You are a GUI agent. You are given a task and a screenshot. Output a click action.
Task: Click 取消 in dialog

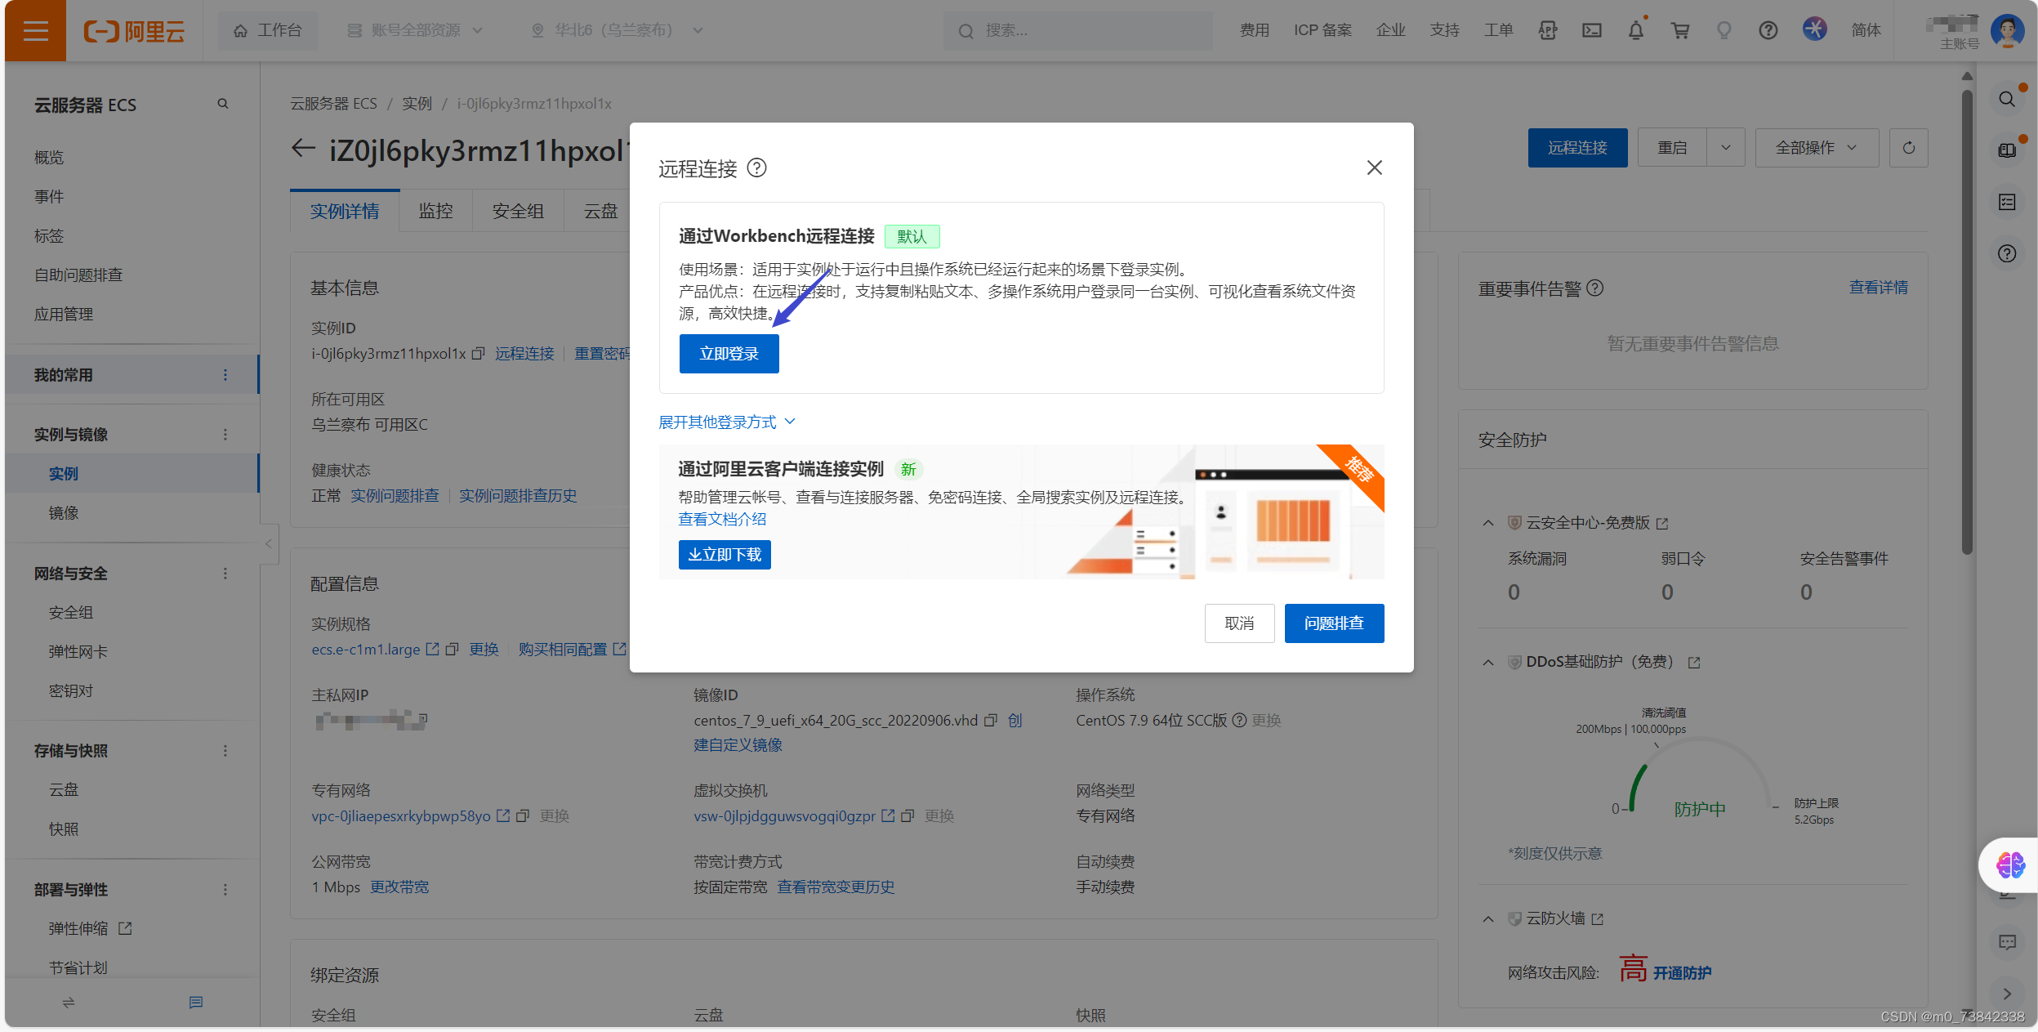1239,623
